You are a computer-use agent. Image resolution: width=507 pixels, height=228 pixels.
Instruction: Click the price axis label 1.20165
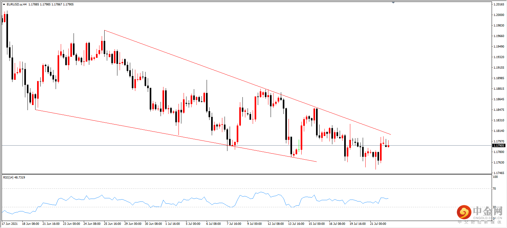pyautogui.click(x=499, y=4)
